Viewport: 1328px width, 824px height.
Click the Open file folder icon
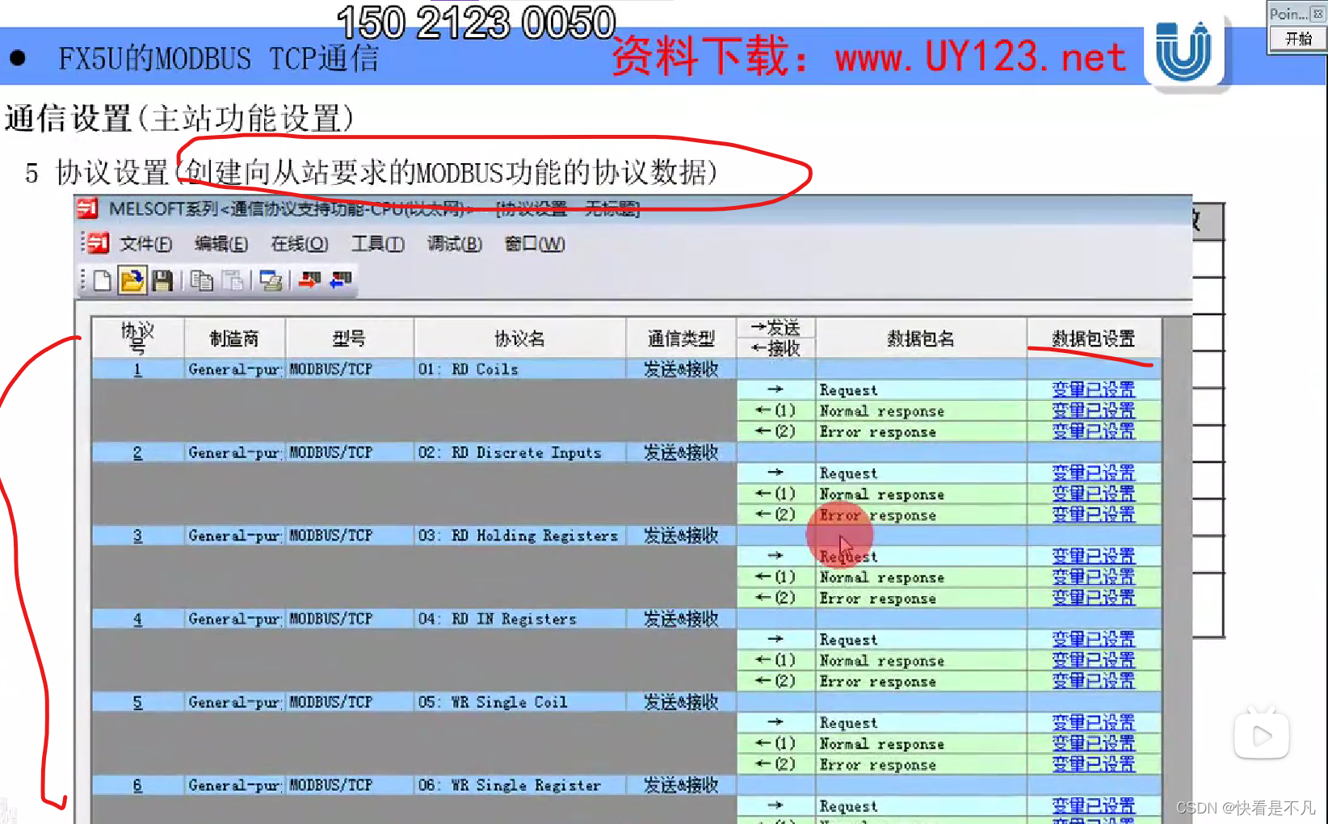[x=132, y=280]
